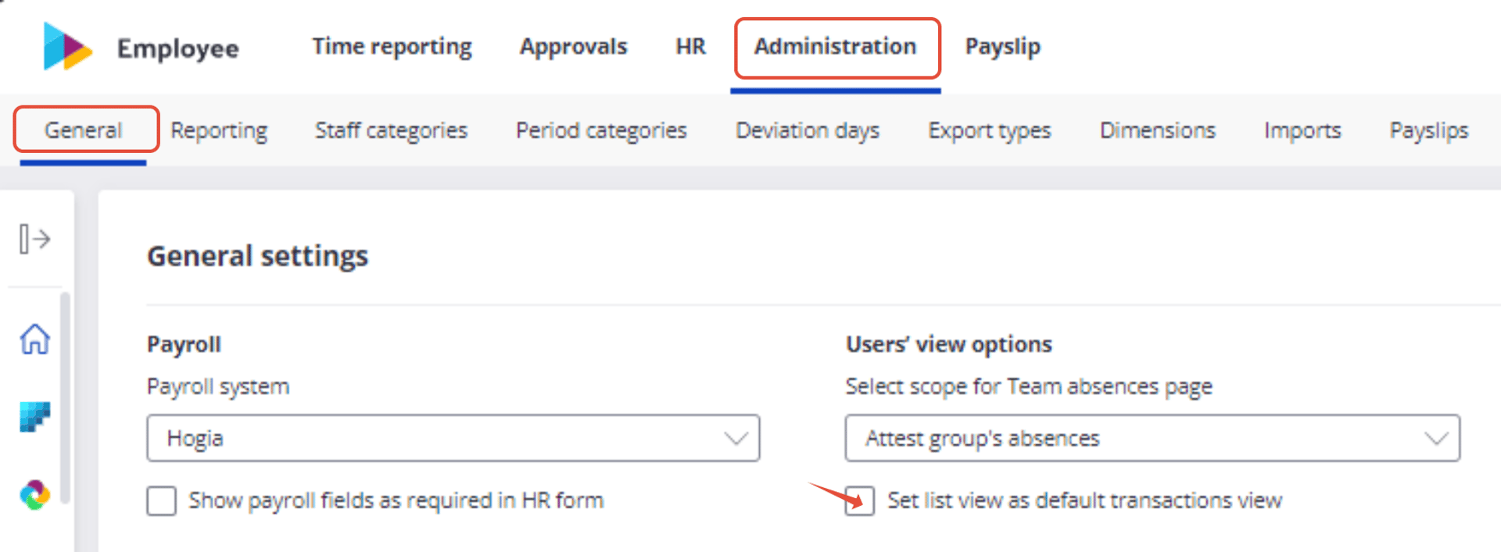Open the Dimensions tab
Image resolution: width=1501 pixels, height=552 pixels.
(x=1158, y=130)
